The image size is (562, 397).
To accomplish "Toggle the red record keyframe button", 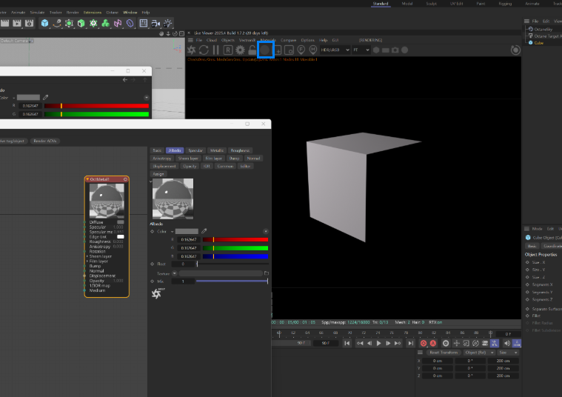I will click(x=424, y=344).
